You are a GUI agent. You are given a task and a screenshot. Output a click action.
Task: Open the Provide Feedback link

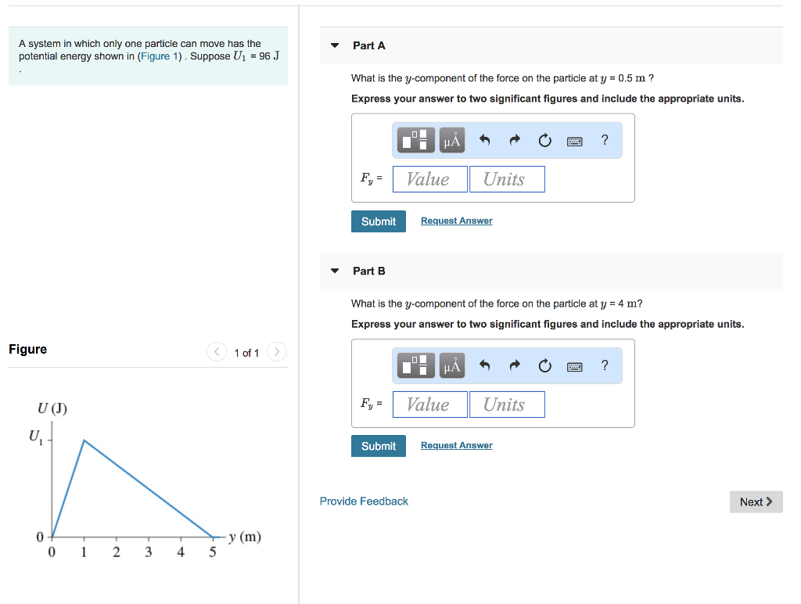[x=364, y=501]
